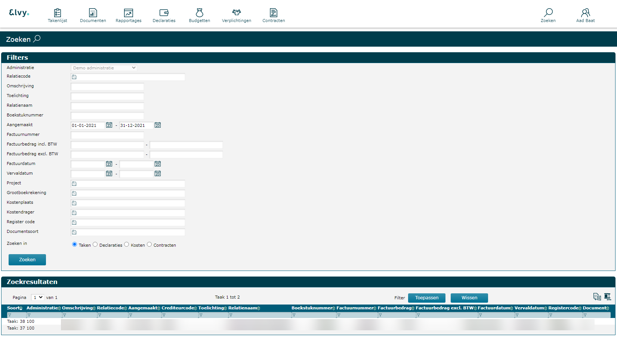This screenshot has width=617, height=337.
Task: Open calendar for Vervaldatum end date
Action: point(158,174)
